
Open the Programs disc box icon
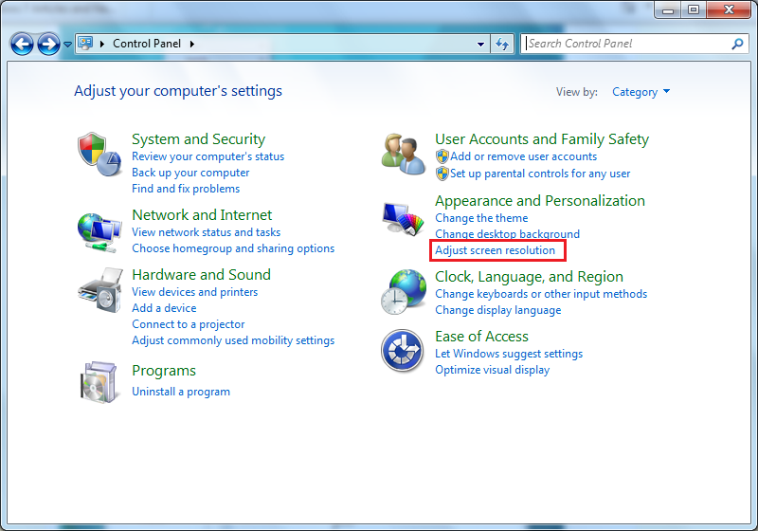[99, 380]
